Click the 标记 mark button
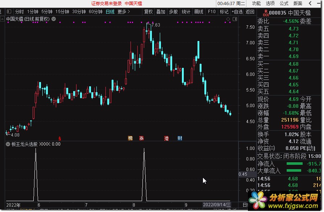The width and height of the screenshot is (324, 212). [224, 12]
